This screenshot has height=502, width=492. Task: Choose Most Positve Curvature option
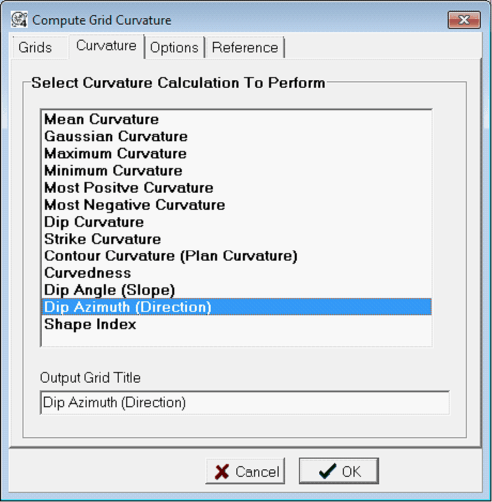pyautogui.click(x=128, y=188)
